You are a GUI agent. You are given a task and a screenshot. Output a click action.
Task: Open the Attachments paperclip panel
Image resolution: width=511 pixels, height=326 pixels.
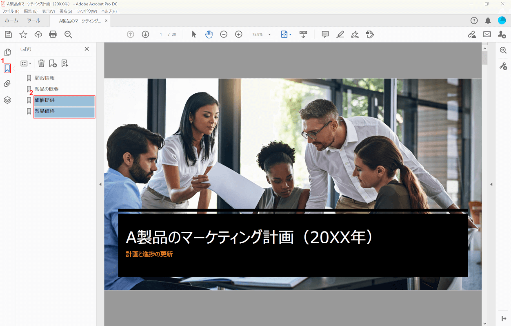pyautogui.click(x=7, y=84)
